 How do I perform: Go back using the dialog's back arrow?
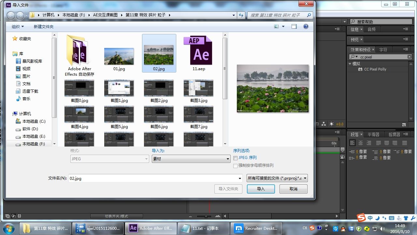(11, 15)
